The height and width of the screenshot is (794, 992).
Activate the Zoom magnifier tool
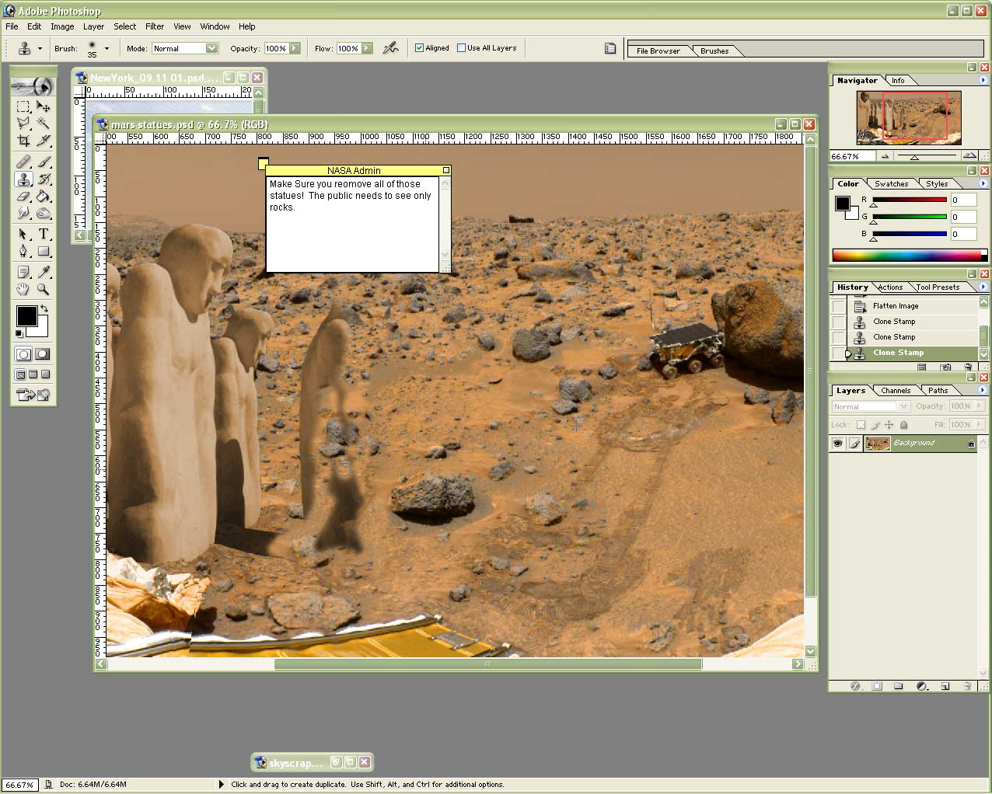(x=44, y=289)
